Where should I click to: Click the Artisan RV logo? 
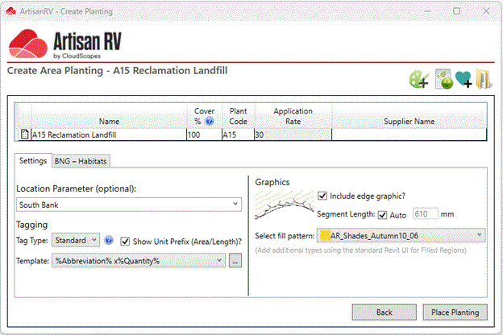(x=64, y=44)
